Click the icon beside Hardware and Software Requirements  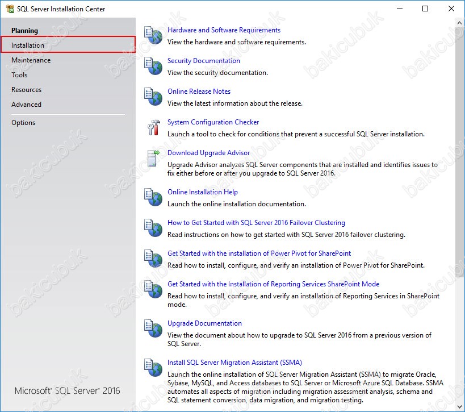click(153, 35)
